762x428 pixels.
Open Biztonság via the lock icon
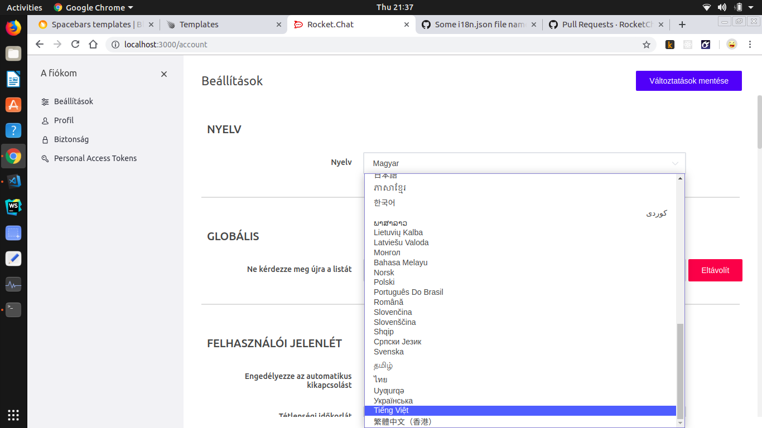coord(45,139)
